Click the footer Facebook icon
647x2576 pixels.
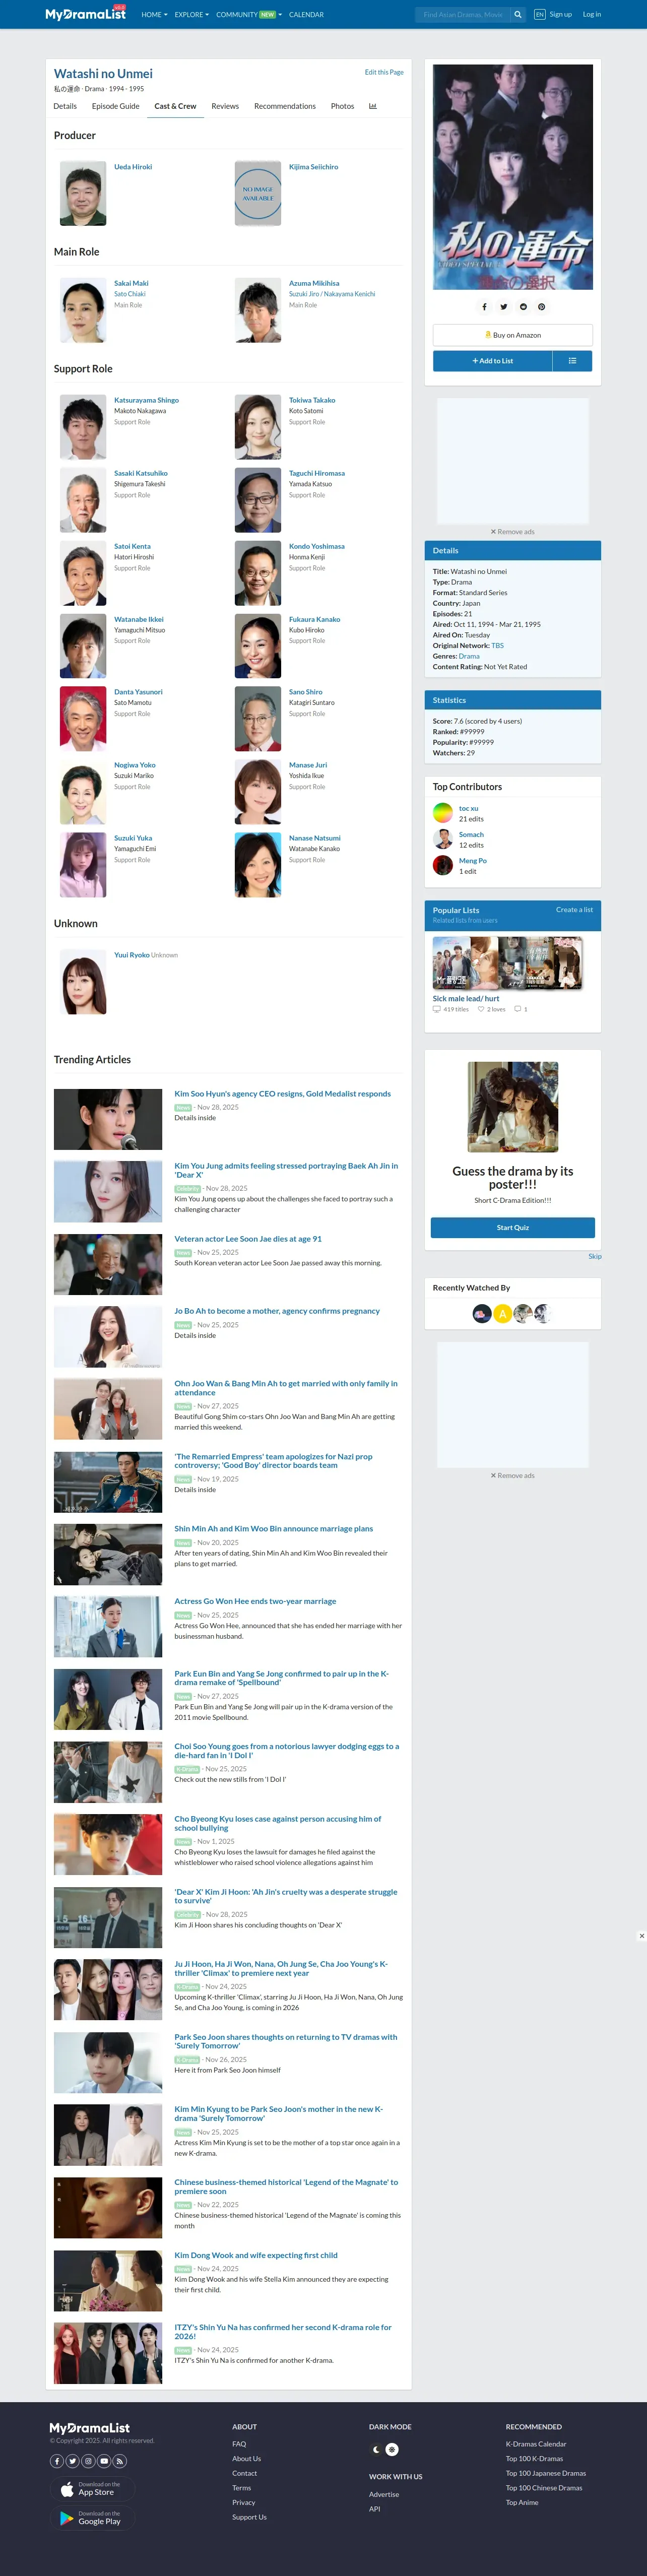coord(57,2461)
